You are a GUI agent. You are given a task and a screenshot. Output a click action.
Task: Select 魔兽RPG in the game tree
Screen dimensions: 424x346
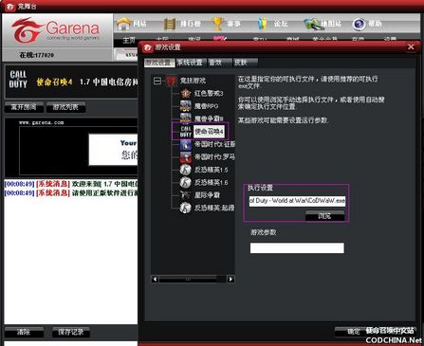pos(206,106)
